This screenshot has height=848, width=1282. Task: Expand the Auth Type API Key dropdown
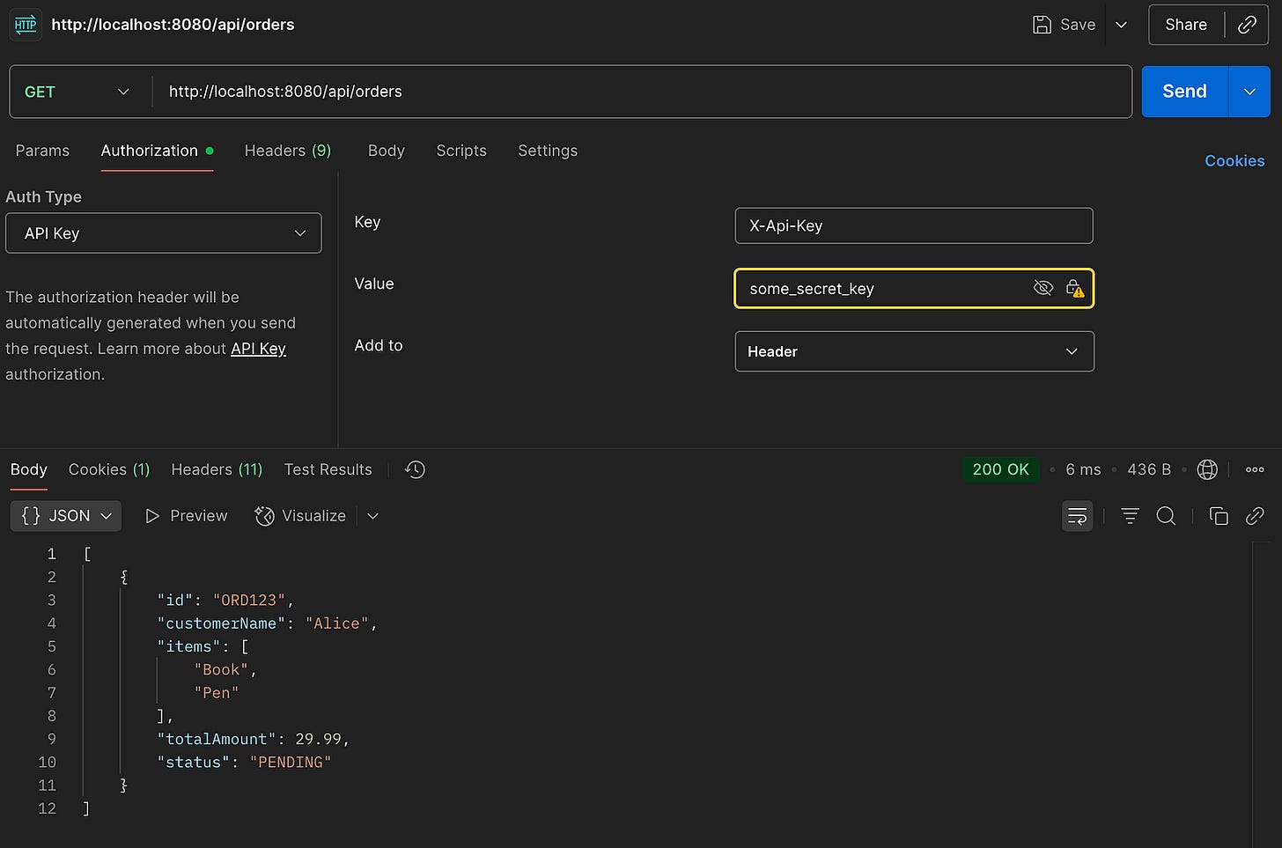(164, 233)
